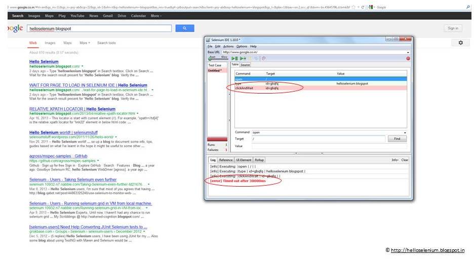Click the error Timed out log line
The image size is (474, 260).
[x=238, y=181]
